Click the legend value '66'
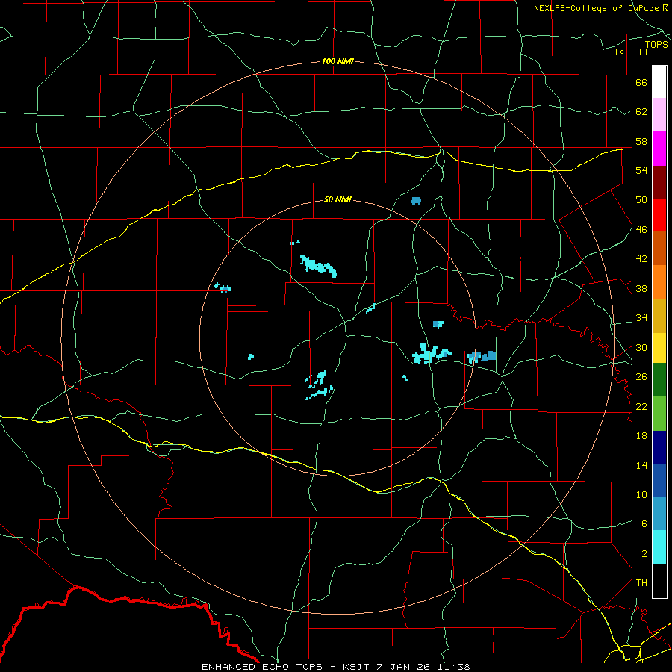The image size is (672, 672). pyautogui.click(x=641, y=82)
